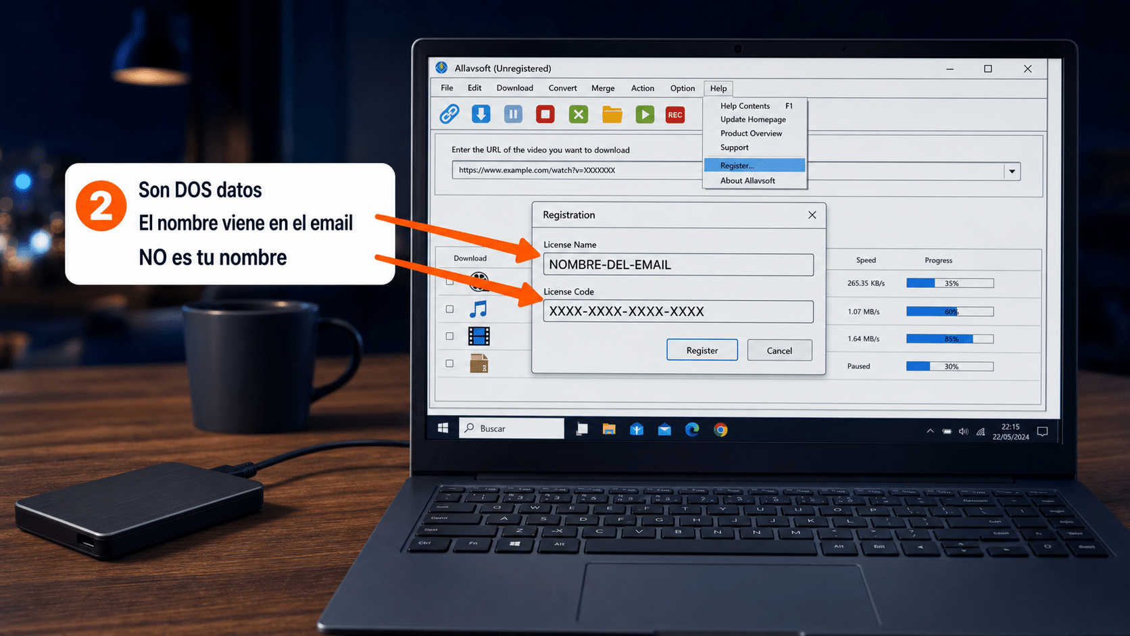
Task: Open the Mail app in taskbar
Action: coord(664,430)
